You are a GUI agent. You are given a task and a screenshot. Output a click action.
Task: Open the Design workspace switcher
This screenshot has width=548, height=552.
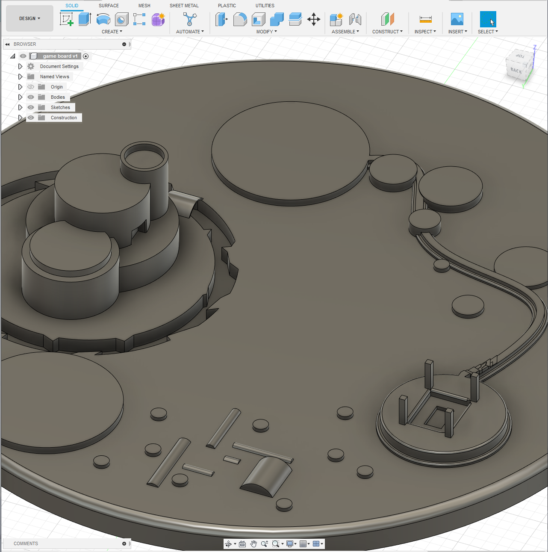point(29,18)
